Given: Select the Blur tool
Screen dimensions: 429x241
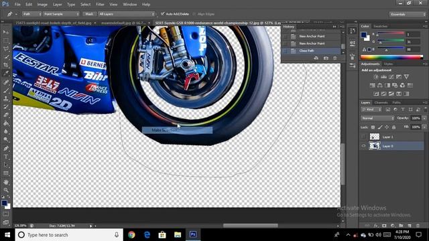Looking at the screenshot, I should [6, 131].
